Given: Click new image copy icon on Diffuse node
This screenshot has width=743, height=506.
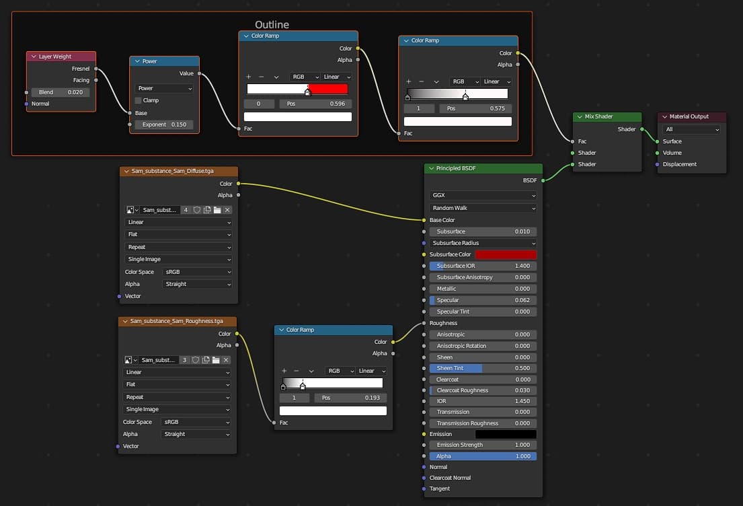Looking at the screenshot, I should pyautogui.click(x=207, y=210).
